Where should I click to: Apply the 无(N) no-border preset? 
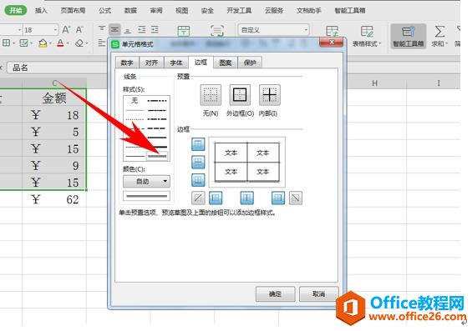click(211, 95)
